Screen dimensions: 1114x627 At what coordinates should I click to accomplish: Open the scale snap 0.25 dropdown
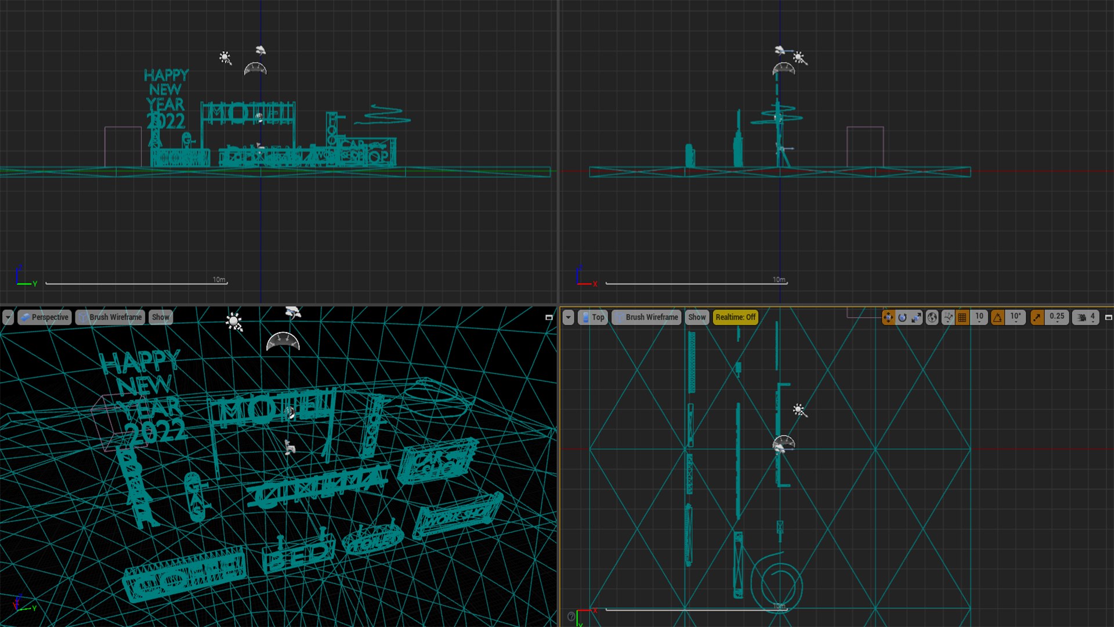tap(1057, 317)
